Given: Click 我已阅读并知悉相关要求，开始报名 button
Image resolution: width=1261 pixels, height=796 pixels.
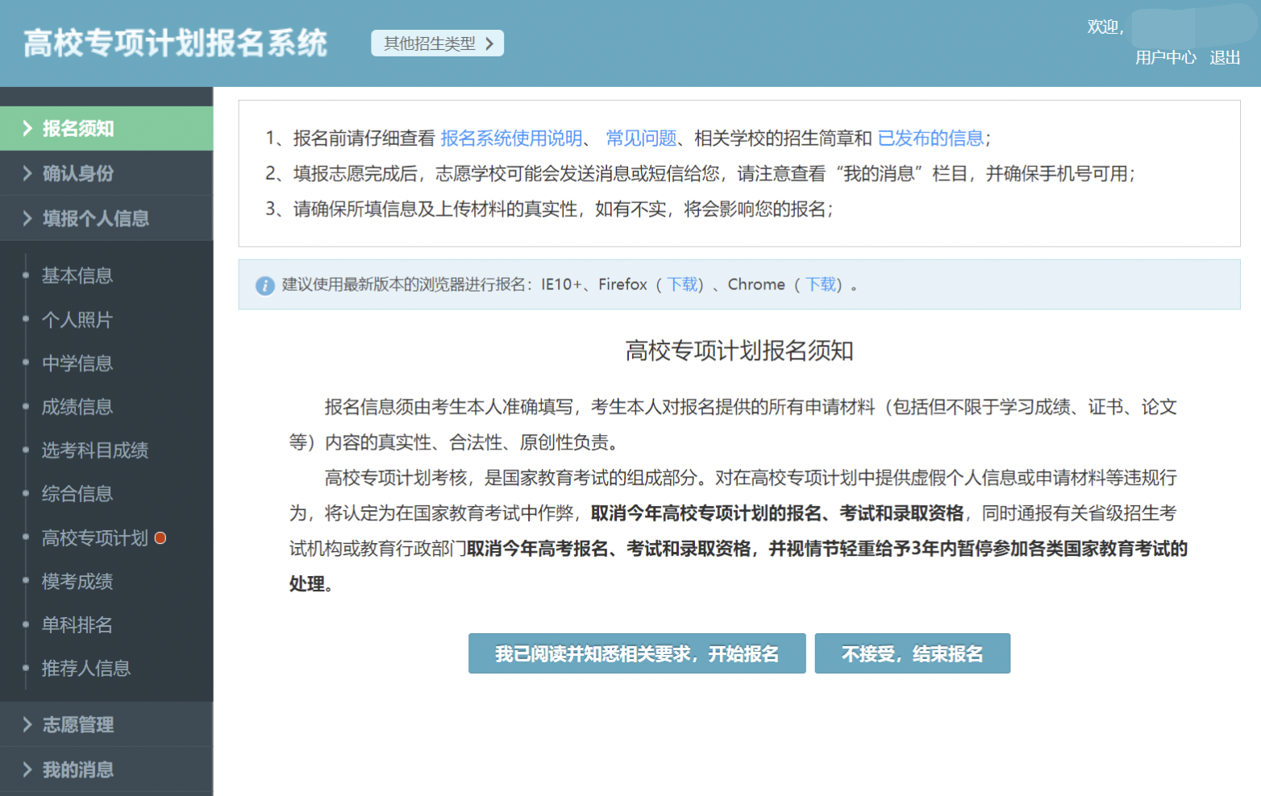Looking at the screenshot, I should (636, 653).
